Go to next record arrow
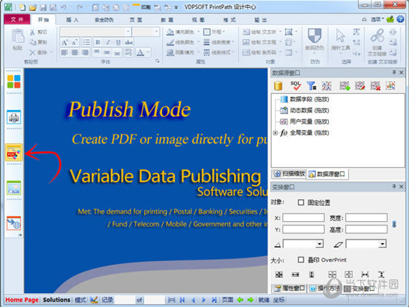This screenshot has height=307, width=409. [204, 300]
